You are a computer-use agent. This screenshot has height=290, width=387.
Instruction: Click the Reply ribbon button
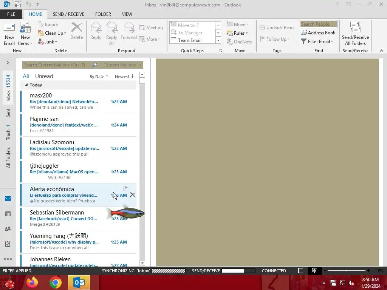[96, 31]
